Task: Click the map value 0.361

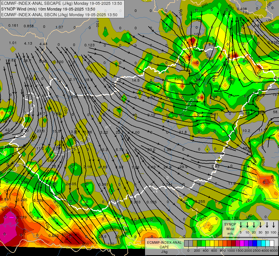Action: tap(103, 184)
